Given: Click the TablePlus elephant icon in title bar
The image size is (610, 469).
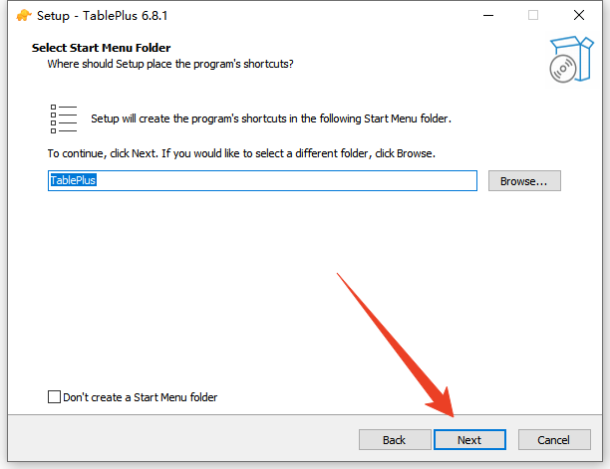Looking at the screenshot, I should pyautogui.click(x=24, y=16).
